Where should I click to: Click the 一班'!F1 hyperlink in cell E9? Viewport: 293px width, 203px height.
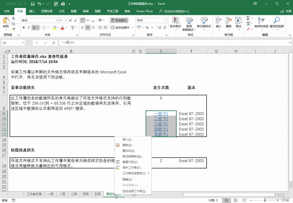pos(161,114)
